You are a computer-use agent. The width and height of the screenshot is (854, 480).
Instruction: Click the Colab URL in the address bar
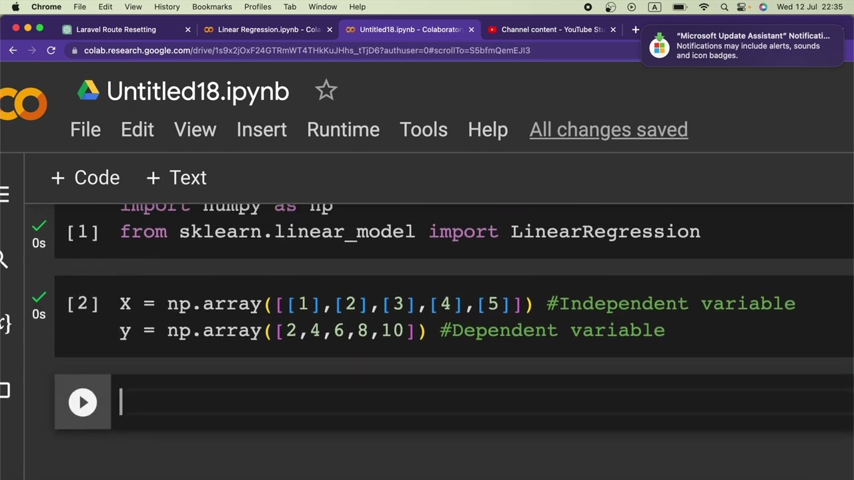(307, 50)
